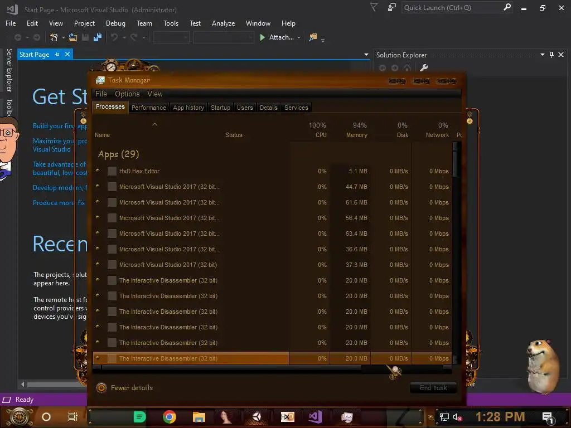571x428 pixels.
Task: Click the green chat app taskbar icon
Action: [139, 417]
